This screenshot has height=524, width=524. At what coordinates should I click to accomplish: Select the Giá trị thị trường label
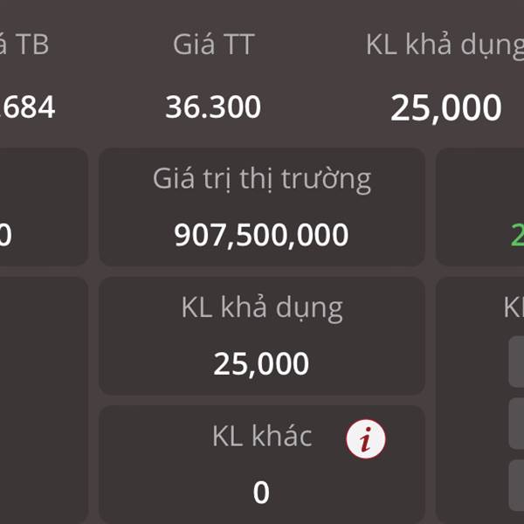[x=262, y=180]
